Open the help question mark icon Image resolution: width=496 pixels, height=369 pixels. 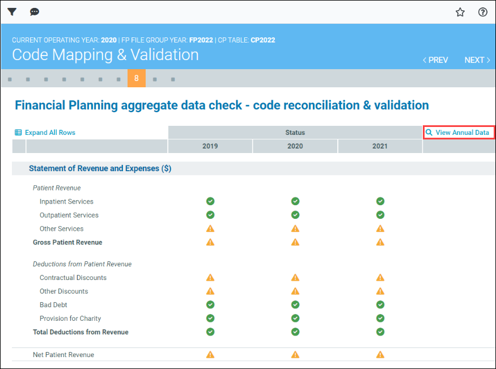483,12
